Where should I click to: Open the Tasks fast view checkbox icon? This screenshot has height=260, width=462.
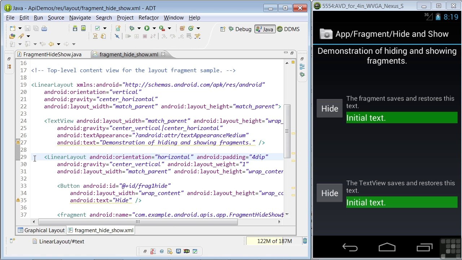(x=195, y=251)
